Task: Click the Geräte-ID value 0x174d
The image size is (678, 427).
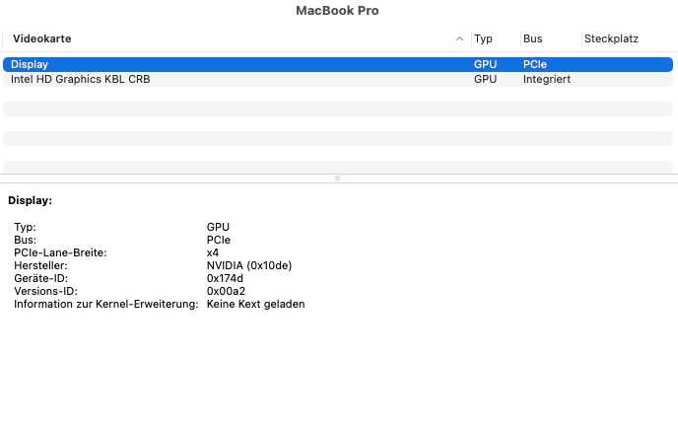Action: 226,278
